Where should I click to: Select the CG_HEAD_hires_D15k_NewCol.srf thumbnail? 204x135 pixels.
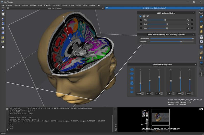tap(161, 117)
